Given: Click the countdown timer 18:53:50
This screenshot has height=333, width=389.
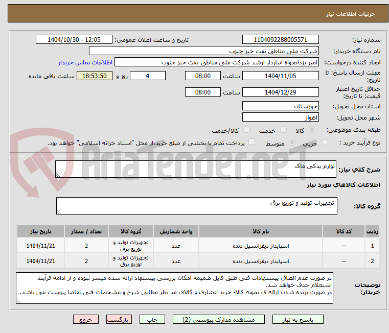Looking at the screenshot, I should tap(94, 76).
